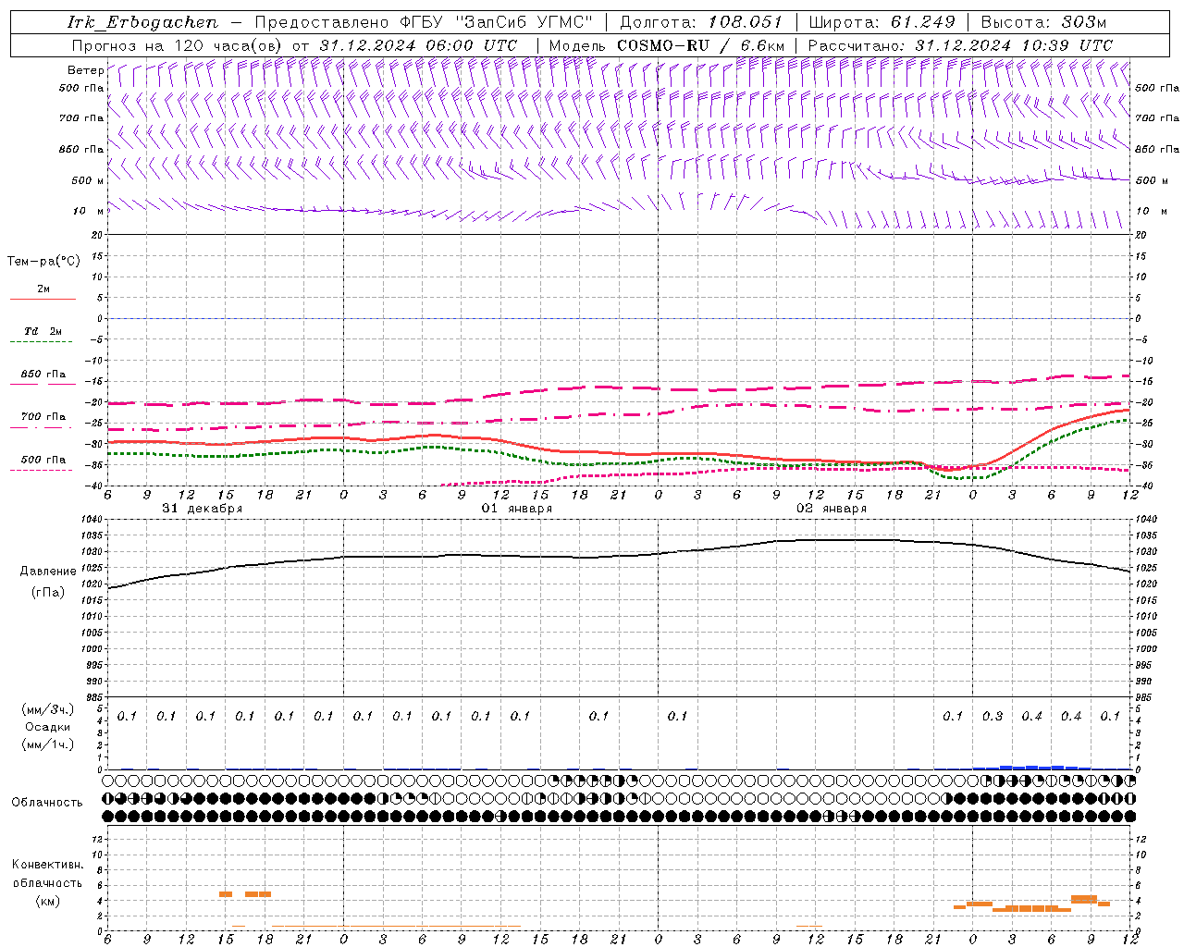Click the Ветер wind panel label
The height and width of the screenshot is (947, 1184).
(x=85, y=70)
